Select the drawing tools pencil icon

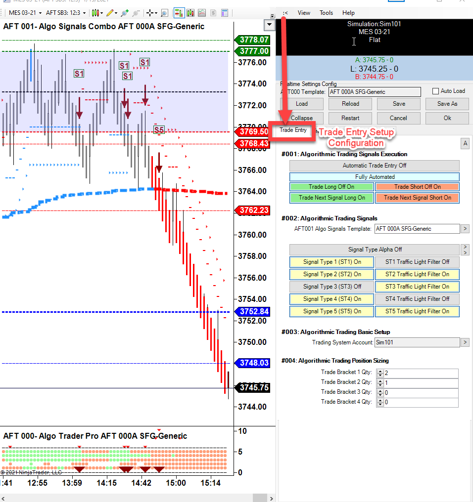[110, 13]
